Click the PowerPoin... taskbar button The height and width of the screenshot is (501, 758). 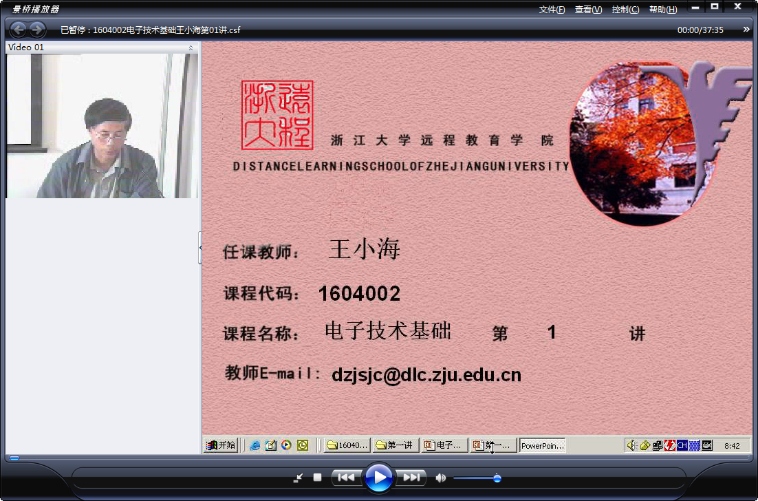543,445
